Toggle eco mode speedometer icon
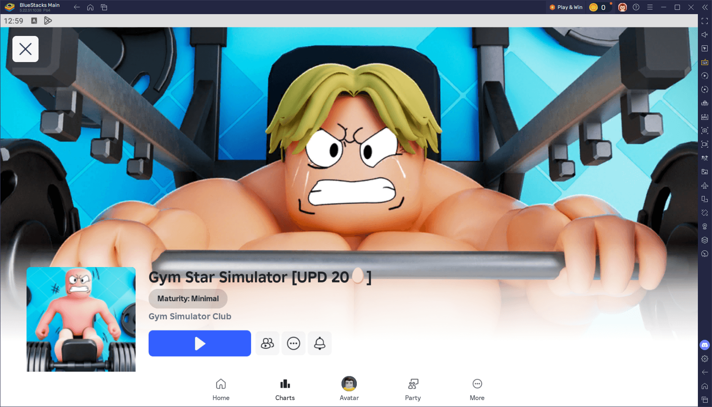Image resolution: width=712 pixels, height=407 pixels. [705, 254]
